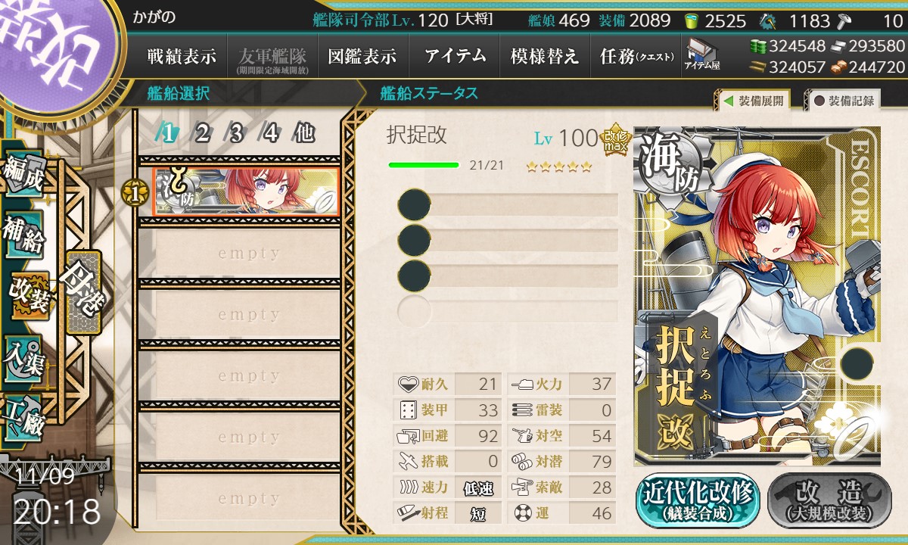The height and width of the screenshot is (545, 908).
Task: Open the アイテム屋 item shop icon
Action: (x=702, y=54)
